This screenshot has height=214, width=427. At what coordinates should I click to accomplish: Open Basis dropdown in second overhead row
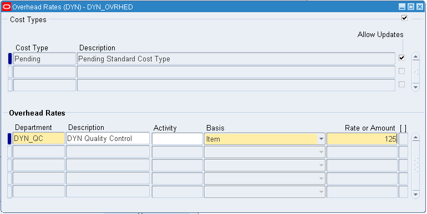321,152
